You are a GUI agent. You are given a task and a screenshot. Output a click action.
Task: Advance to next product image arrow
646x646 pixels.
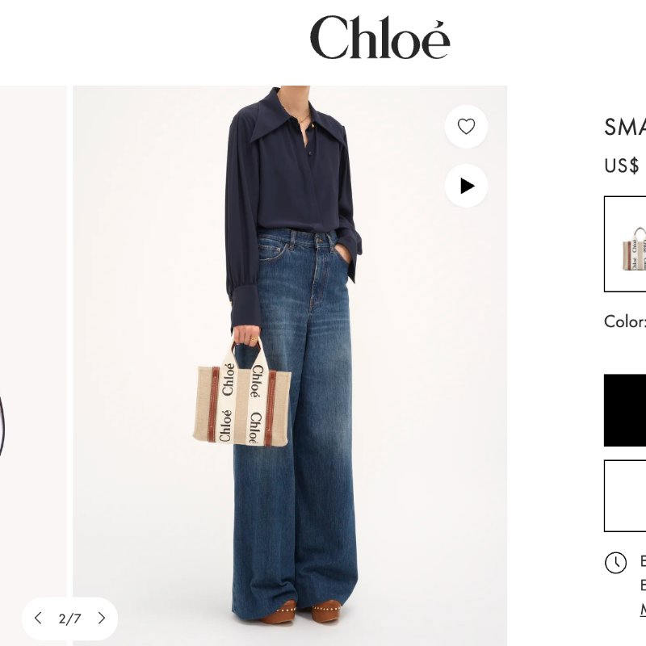point(102,618)
